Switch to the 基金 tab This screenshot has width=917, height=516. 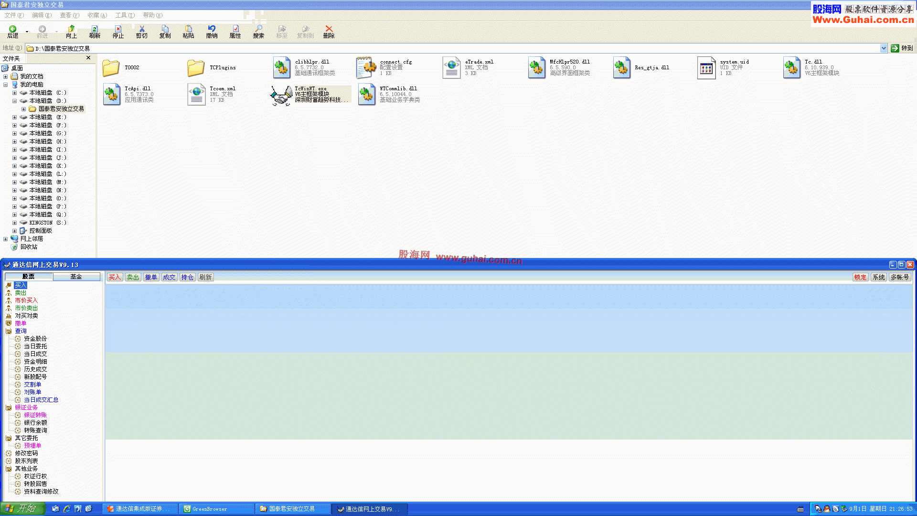tap(76, 277)
